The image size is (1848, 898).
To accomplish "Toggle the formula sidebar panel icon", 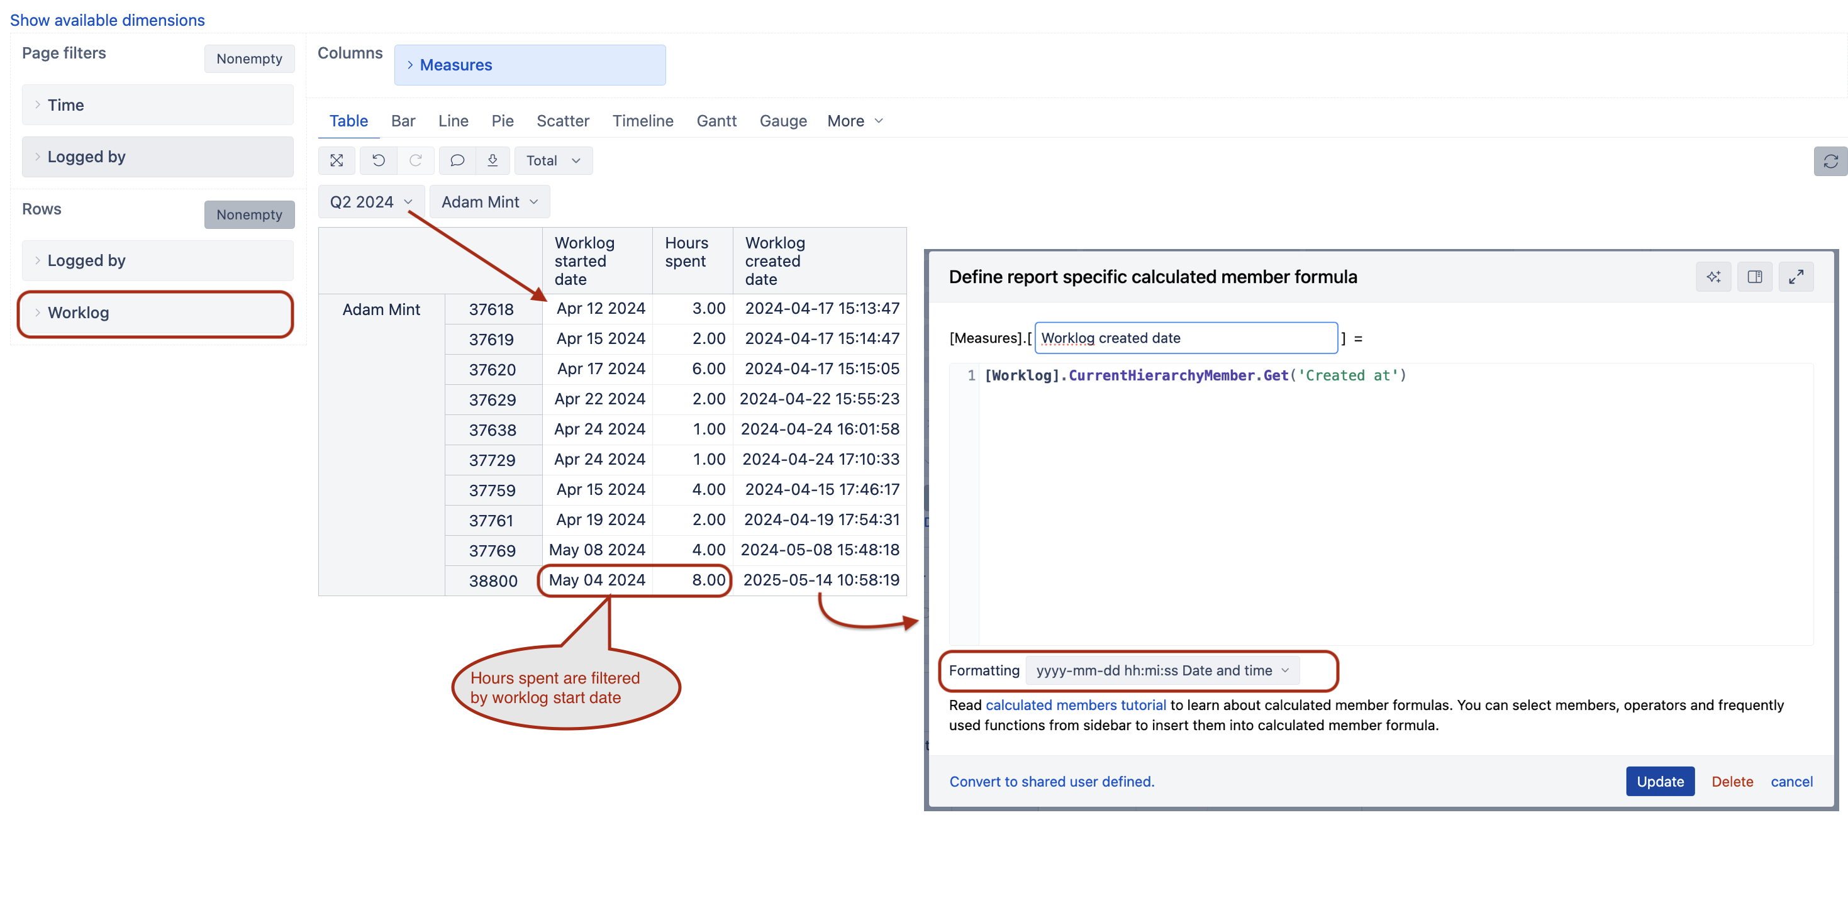I will point(1755,277).
